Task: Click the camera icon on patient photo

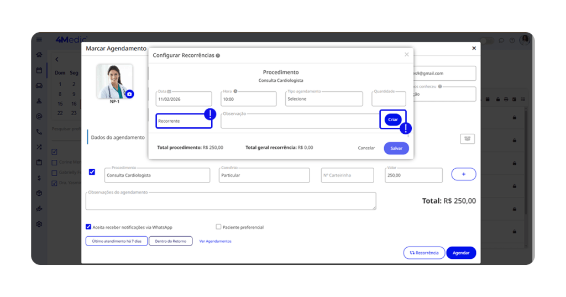Action: tap(129, 95)
